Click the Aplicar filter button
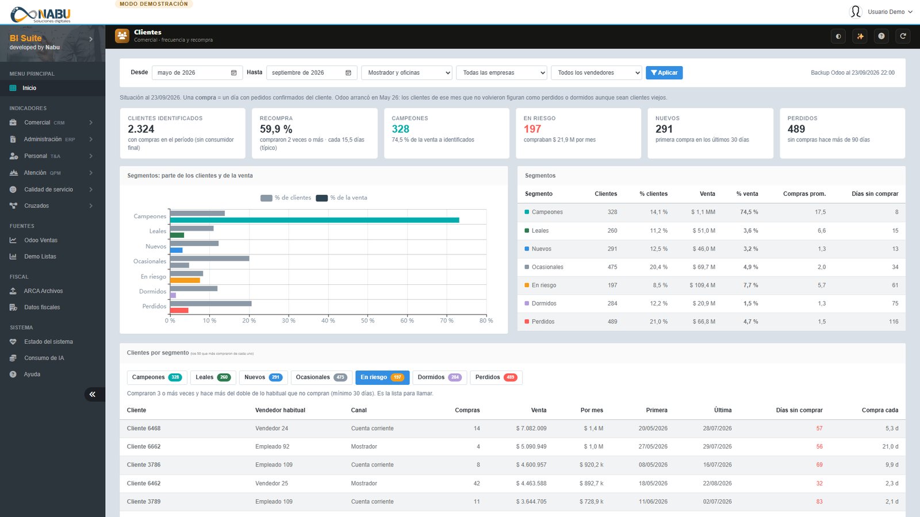The height and width of the screenshot is (517, 920). tap(664, 73)
